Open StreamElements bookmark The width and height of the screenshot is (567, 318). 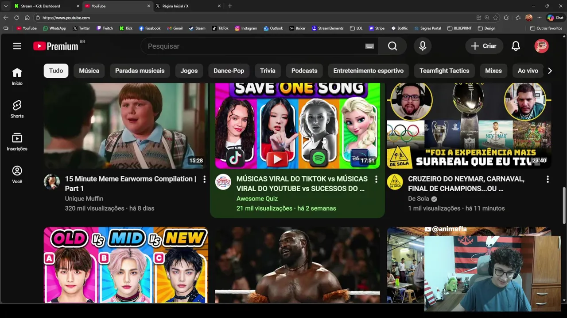click(328, 28)
